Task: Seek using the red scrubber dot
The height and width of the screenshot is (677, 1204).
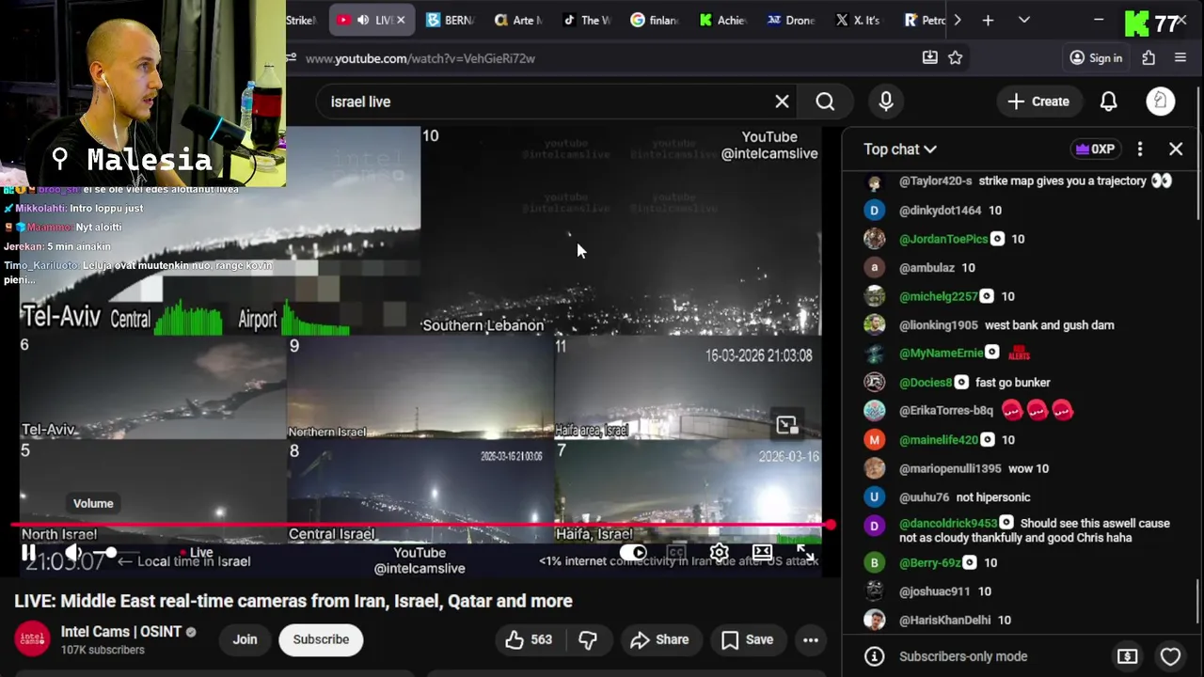Action: 830,525
